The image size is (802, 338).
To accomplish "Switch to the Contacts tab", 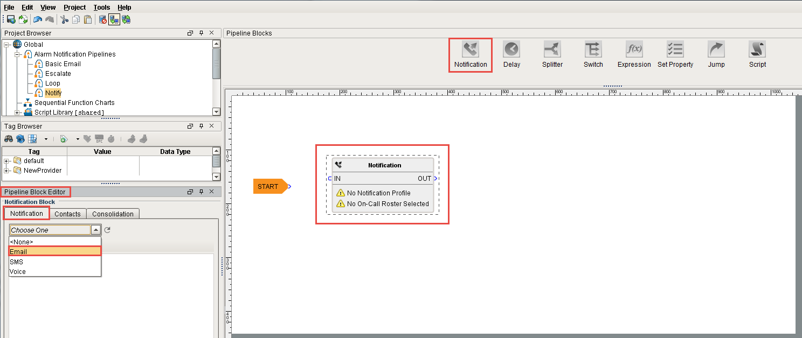I will 67,214.
